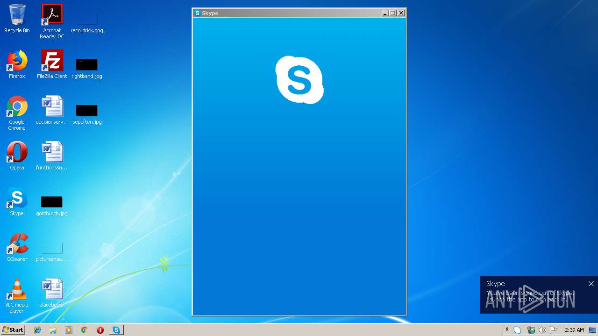Select placebe.rtf document
The height and width of the screenshot is (336, 598).
(52, 293)
